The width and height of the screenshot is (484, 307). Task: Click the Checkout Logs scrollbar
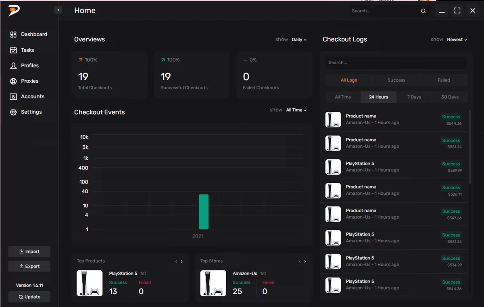(x=470, y=146)
